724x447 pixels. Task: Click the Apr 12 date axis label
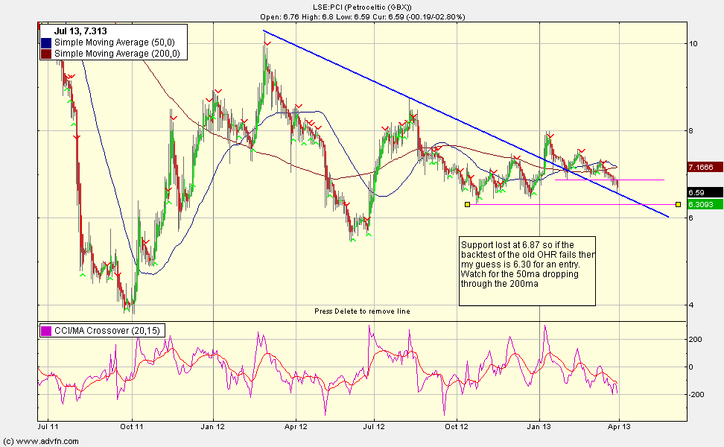(x=296, y=428)
